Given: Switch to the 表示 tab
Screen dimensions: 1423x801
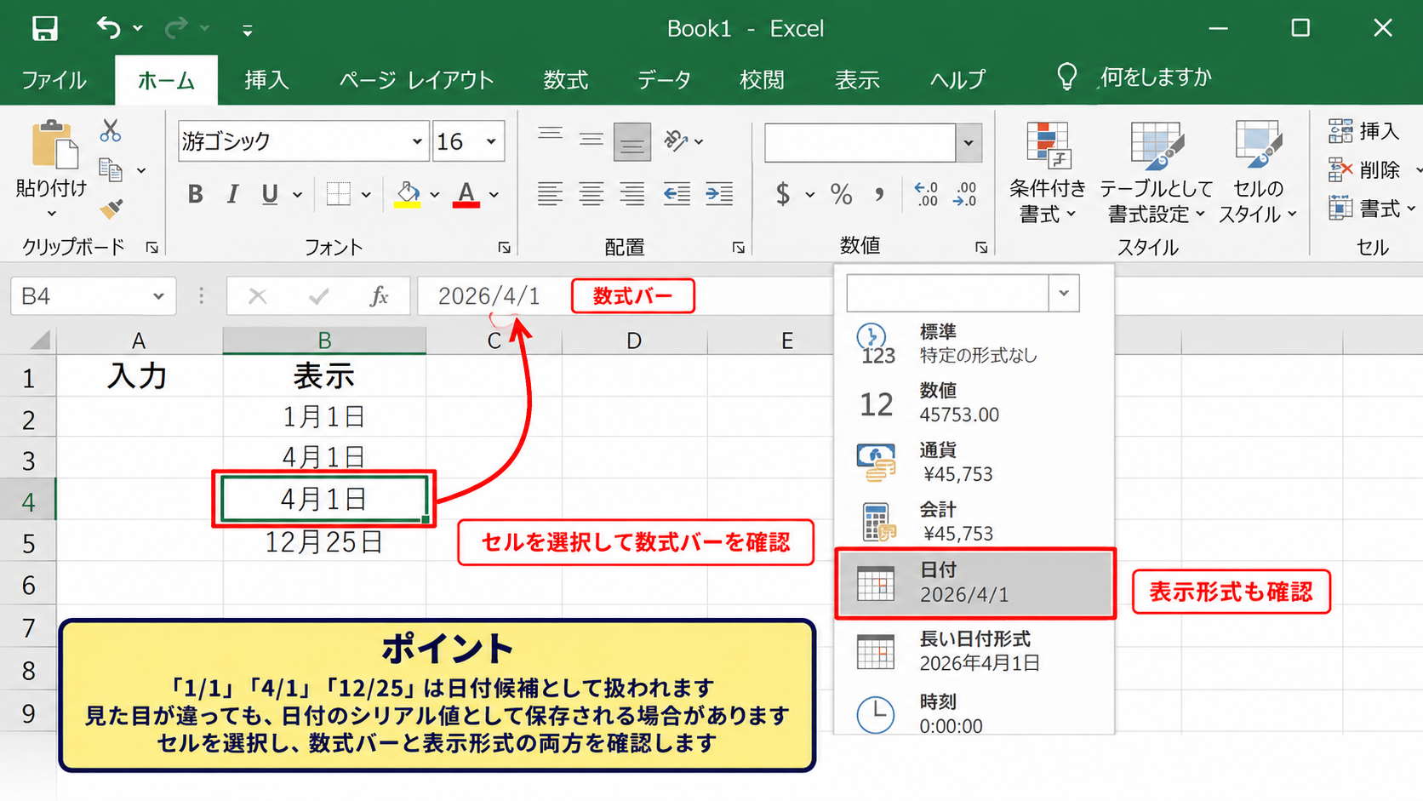Looking at the screenshot, I should tap(857, 80).
